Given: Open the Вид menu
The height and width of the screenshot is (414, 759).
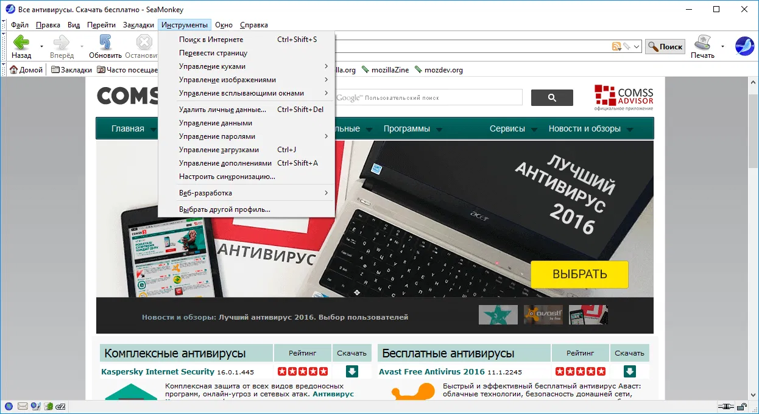Looking at the screenshot, I should pos(74,25).
